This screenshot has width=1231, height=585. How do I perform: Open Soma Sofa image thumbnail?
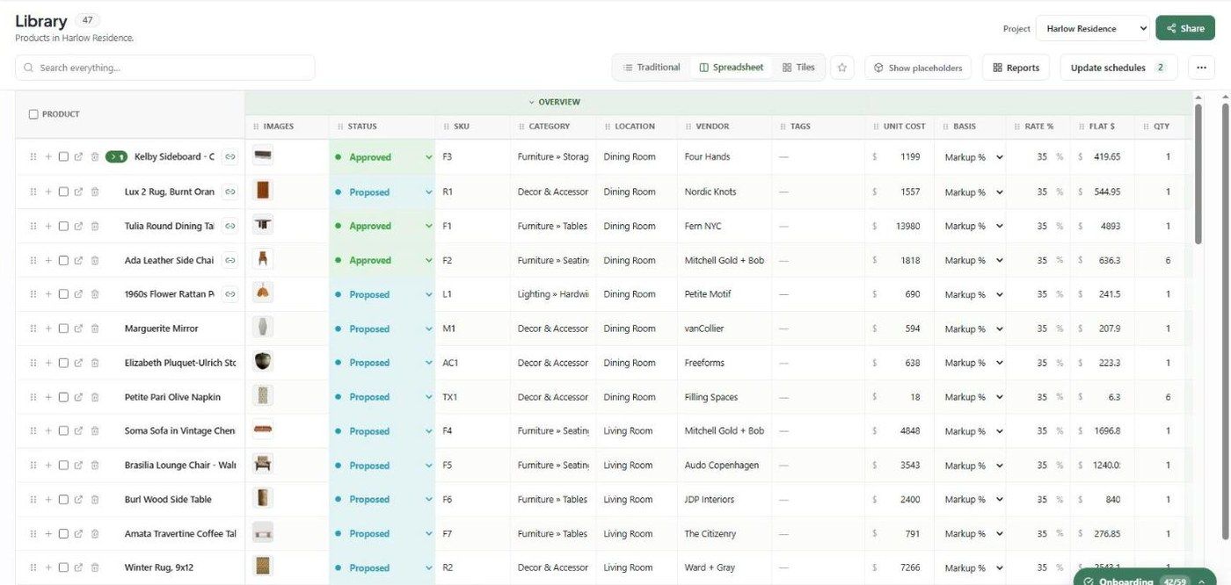262,430
